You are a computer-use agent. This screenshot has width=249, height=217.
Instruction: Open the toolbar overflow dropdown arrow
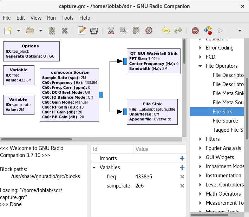240,31
